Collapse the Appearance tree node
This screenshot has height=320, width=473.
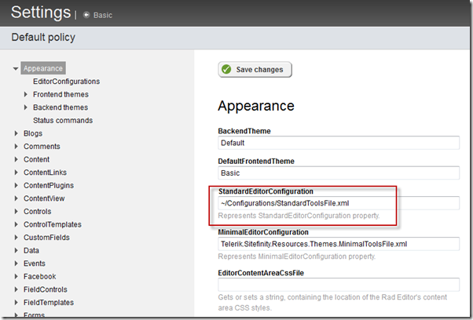(16, 69)
